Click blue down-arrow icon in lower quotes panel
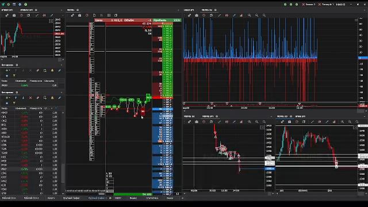The image size is (368, 207). [23, 98]
